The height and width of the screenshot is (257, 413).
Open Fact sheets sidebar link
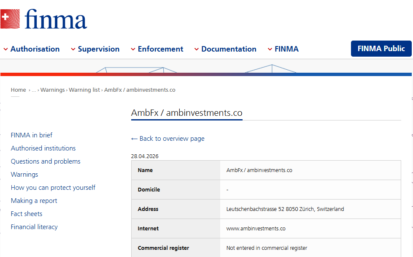pyautogui.click(x=27, y=214)
